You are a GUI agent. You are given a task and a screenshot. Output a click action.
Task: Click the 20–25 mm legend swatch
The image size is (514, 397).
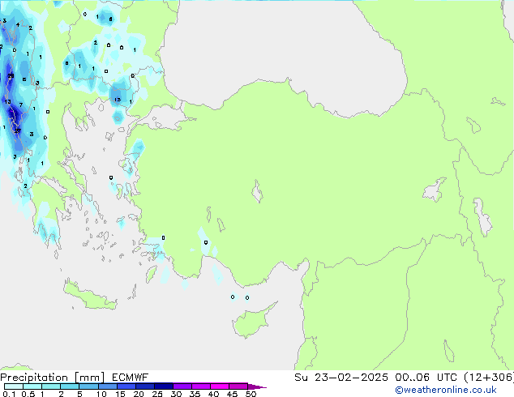pyautogui.click(x=144, y=386)
